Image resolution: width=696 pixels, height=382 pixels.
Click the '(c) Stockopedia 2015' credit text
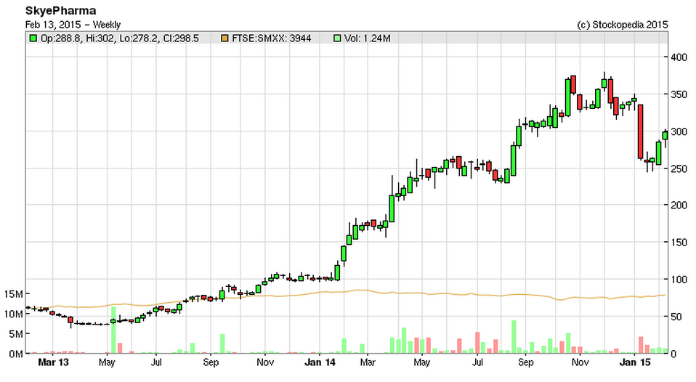[x=623, y=25]
